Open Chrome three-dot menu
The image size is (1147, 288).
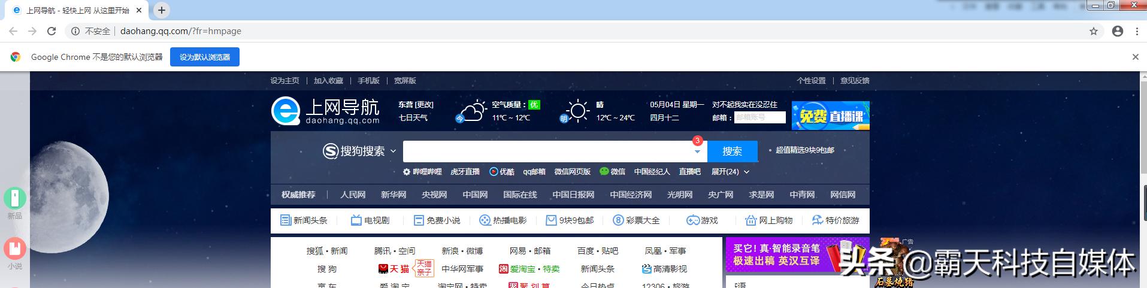[x=1137, y=31]
